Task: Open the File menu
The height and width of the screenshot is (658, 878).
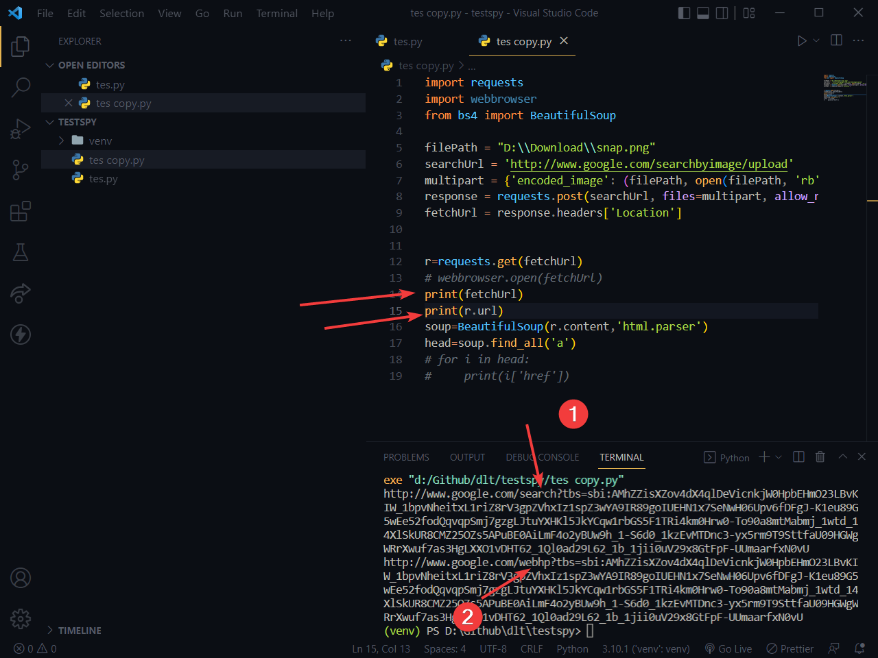Action: tap(45, 13)
